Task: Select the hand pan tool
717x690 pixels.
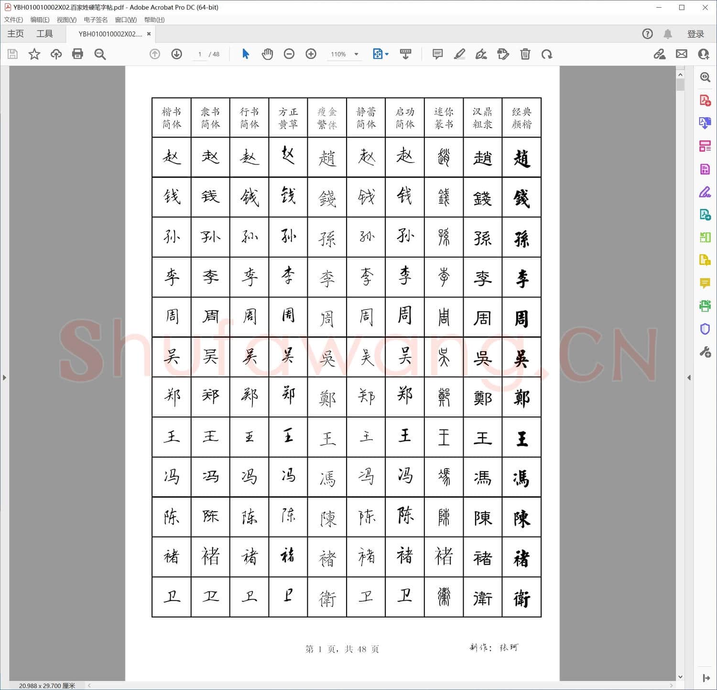Action: pyautogui.click(x=267, y=54)
